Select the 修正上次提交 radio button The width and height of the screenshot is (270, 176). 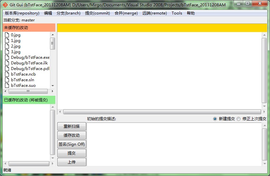(239, 119)
